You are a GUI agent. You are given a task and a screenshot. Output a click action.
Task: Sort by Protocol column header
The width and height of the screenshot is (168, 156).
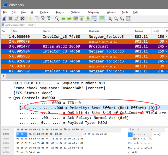143,31
